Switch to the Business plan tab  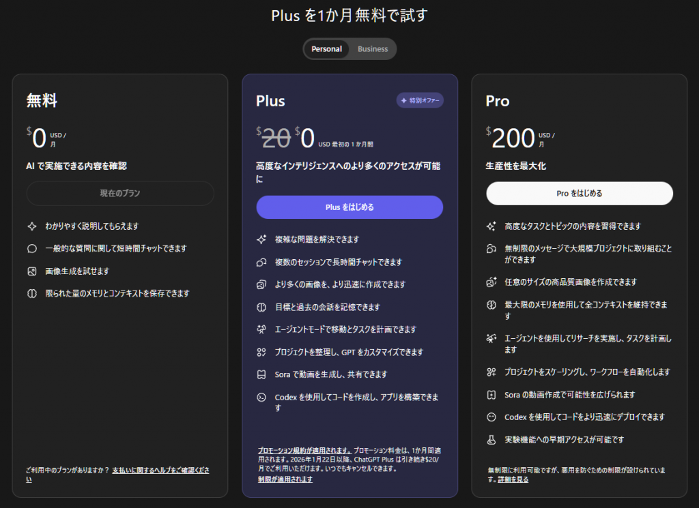pyautogui.click(x=372, y=49)
